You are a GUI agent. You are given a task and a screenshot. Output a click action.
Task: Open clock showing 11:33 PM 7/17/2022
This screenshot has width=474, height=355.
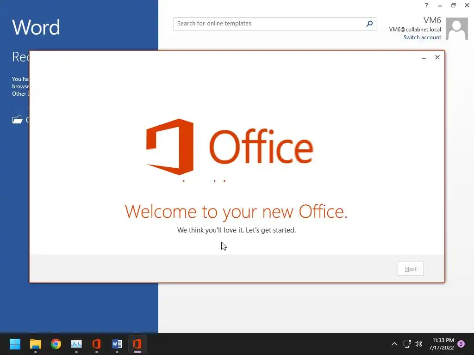point(441,344)
